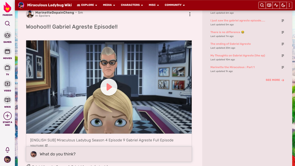Screen dimensions: 295x166
Task: Play the Gabriel Agreste episode video
Action: 109,87
